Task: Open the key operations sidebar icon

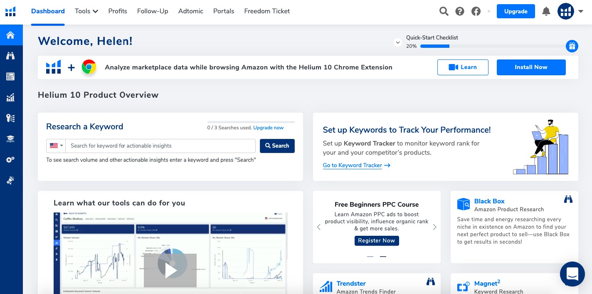Action: (x=10, y=118)
